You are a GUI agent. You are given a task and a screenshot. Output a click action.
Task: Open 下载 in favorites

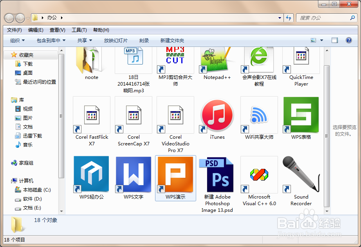click(28, 64)
